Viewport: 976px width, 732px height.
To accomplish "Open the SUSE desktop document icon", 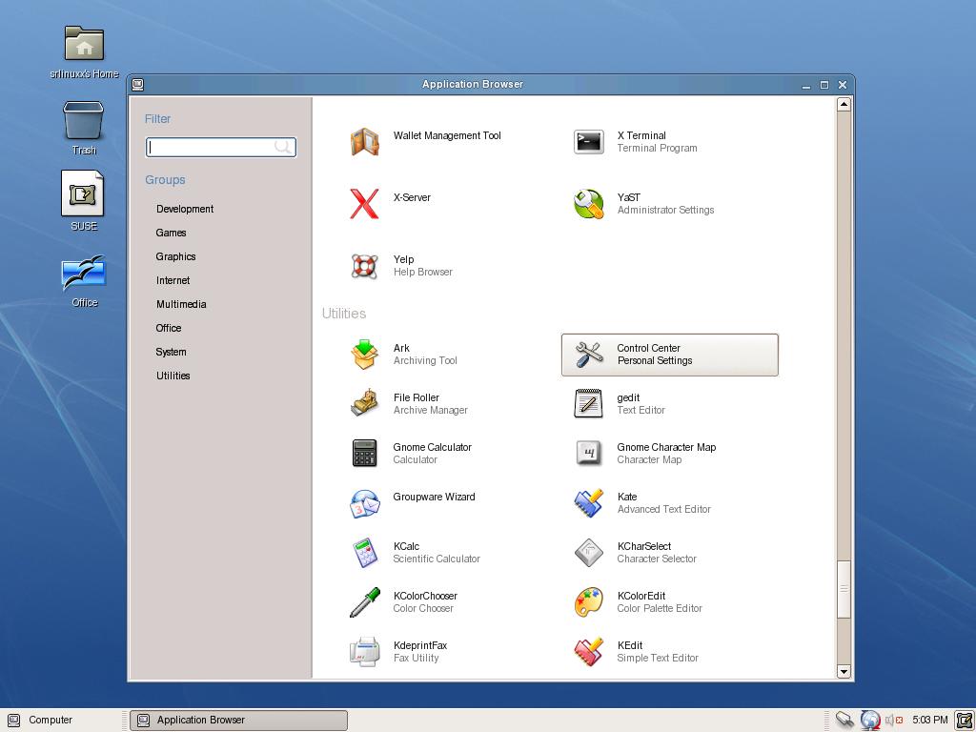I will tap(82, 193).
